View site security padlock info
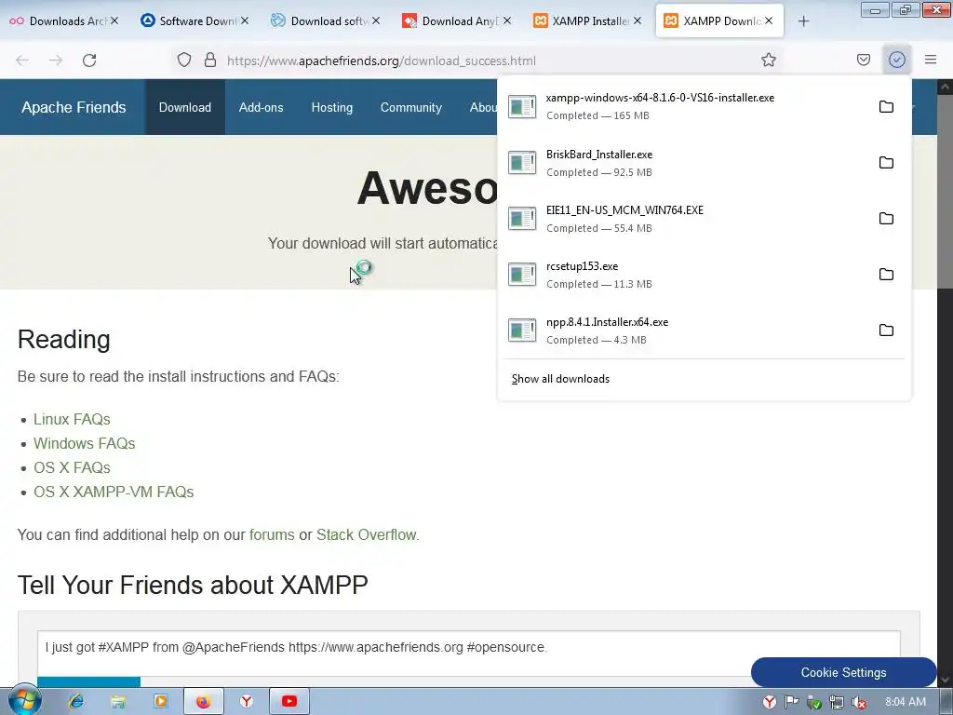This screenshot has height=715, width=953. tap(210, 60)
